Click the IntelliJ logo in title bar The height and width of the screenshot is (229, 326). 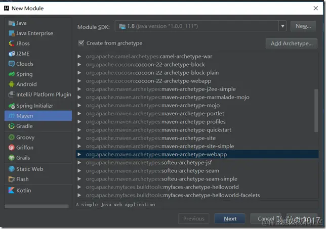[x=7, y=8]
